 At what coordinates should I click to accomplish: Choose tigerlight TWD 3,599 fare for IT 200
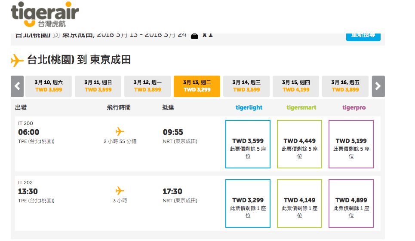point(248,144)
